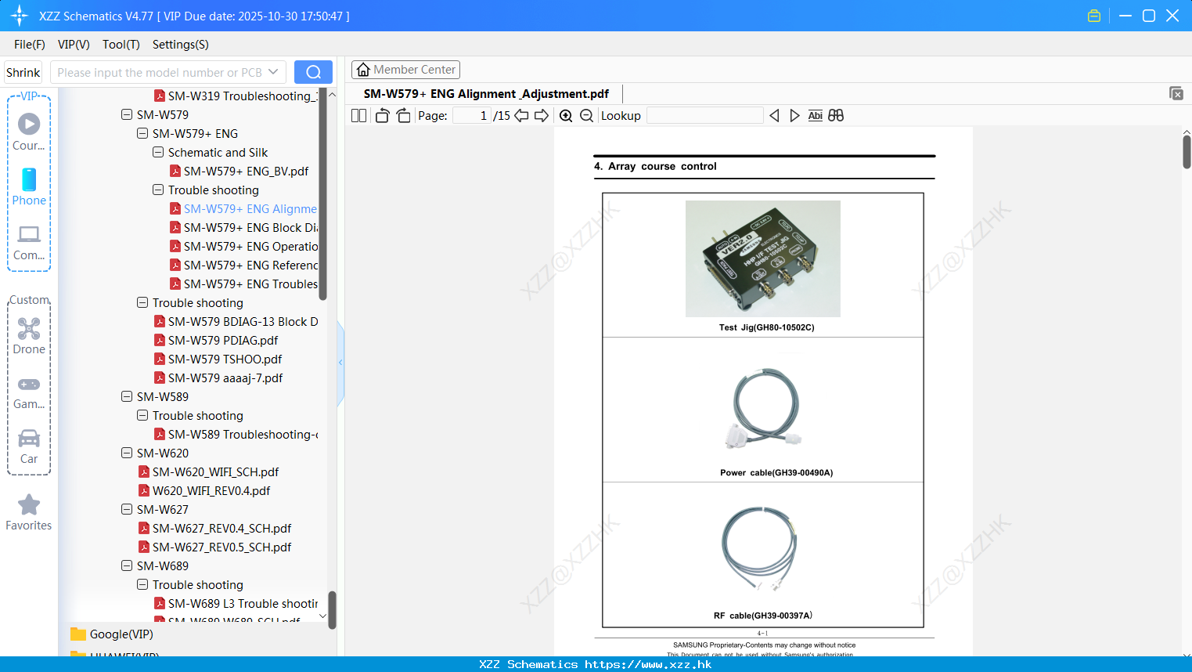1192x672 pixels.
Task: Toggle two-page view layout icon
Action: [358, 116]
